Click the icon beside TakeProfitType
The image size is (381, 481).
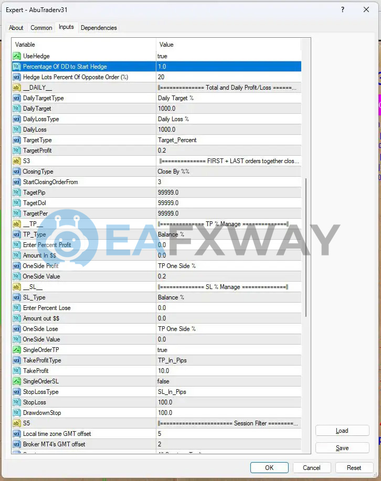17,360
